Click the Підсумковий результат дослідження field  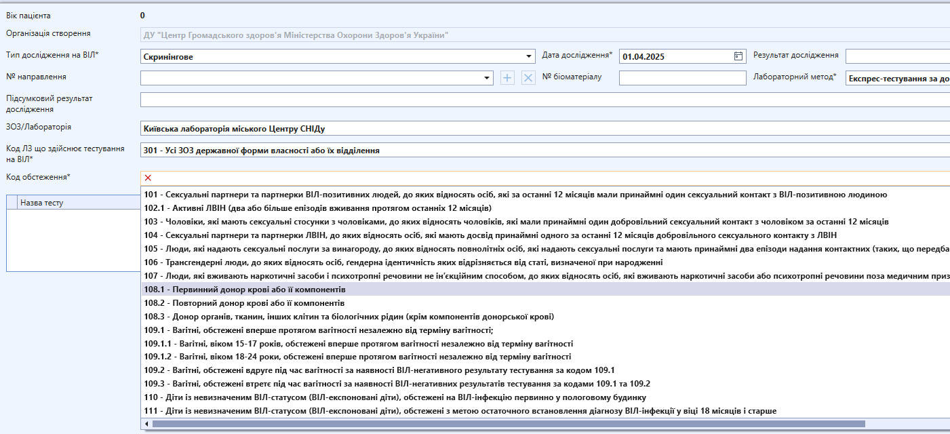point(545,100)
